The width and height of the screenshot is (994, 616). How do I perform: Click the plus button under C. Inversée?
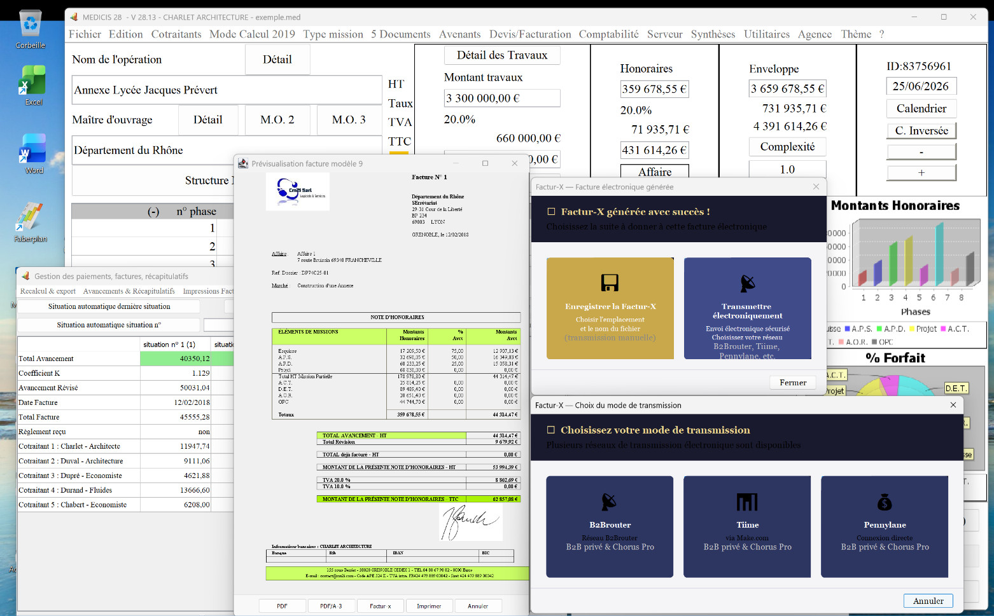click(x=921, y=173)
